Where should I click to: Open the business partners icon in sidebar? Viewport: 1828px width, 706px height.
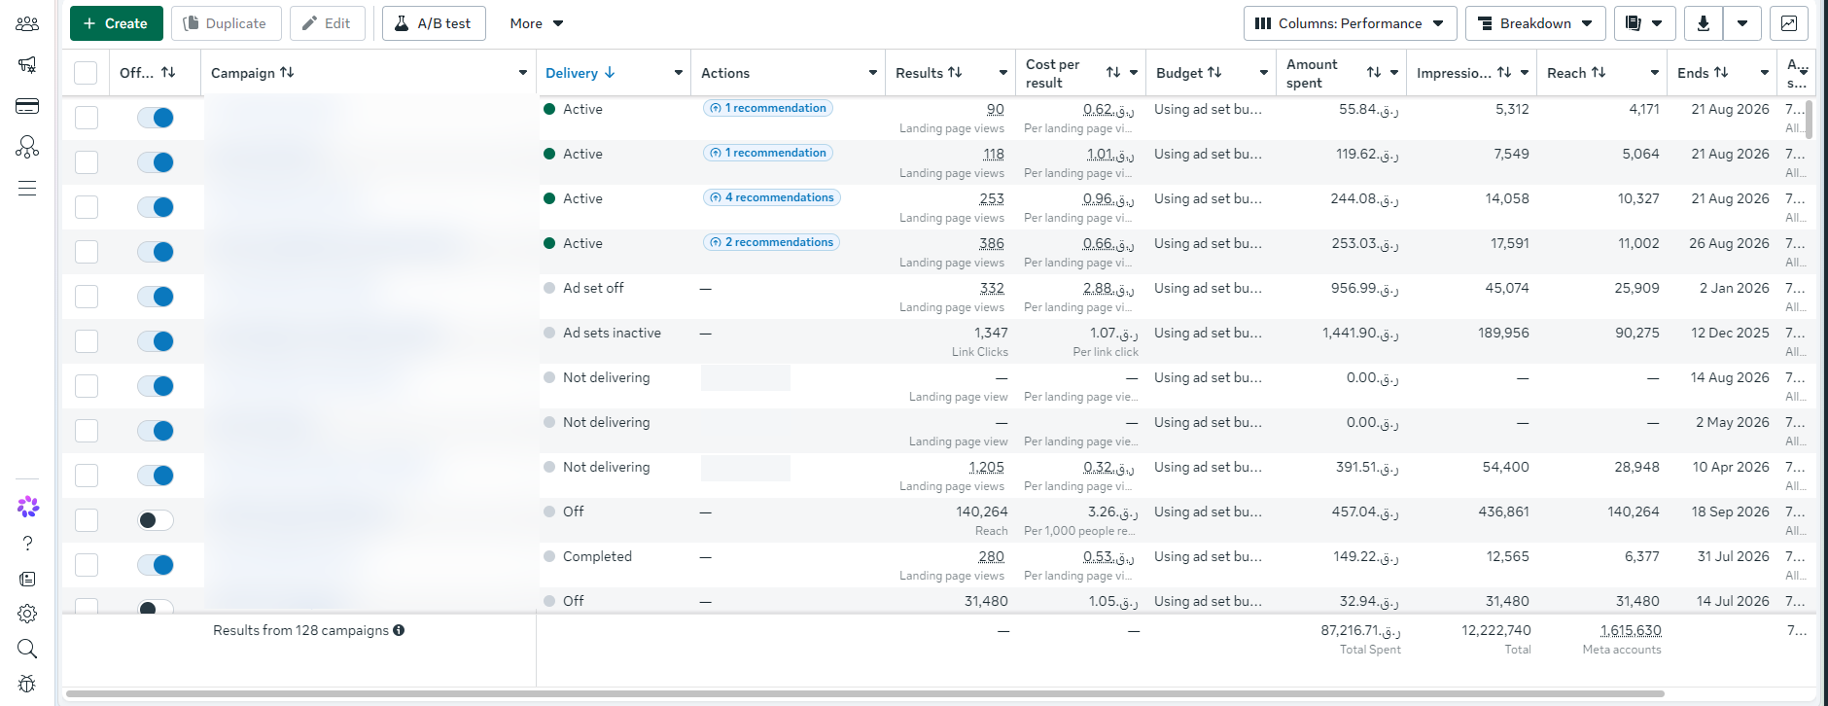[x=27, y=147]
